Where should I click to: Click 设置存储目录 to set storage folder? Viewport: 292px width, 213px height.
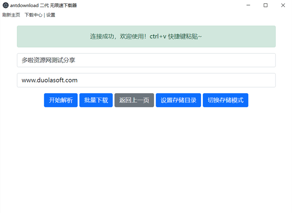[178, 100]
